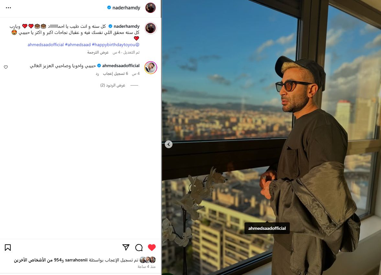
Task: Click the ahmedsaadofficial photo tag
Action: [267, 228]
